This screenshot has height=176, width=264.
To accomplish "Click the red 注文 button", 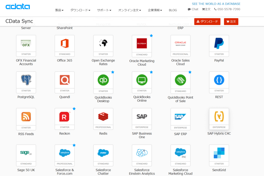I will (x=231, y=22).
